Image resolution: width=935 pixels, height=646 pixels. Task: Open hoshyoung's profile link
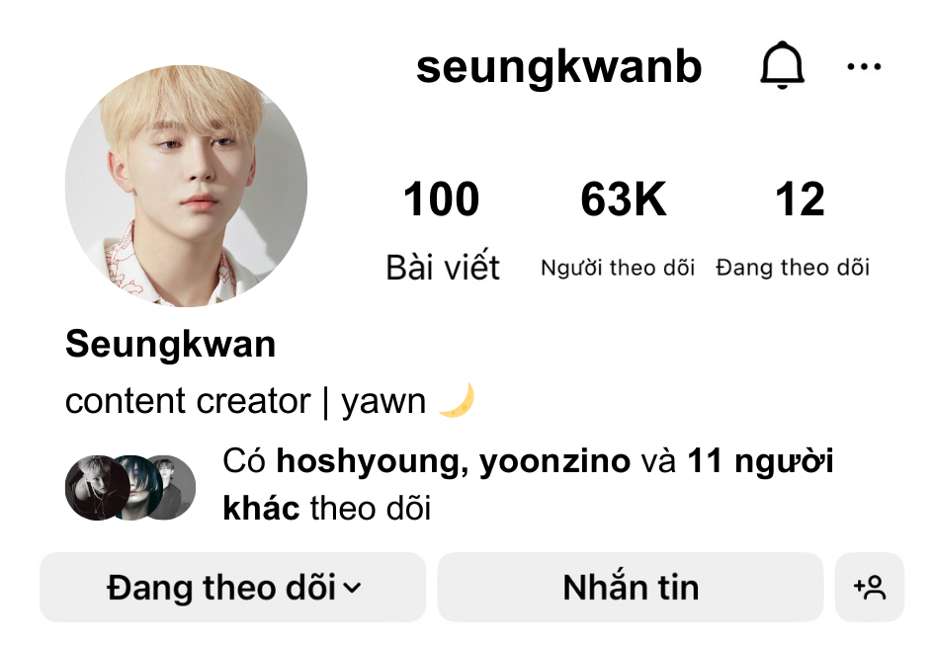[x=368, y=462]
